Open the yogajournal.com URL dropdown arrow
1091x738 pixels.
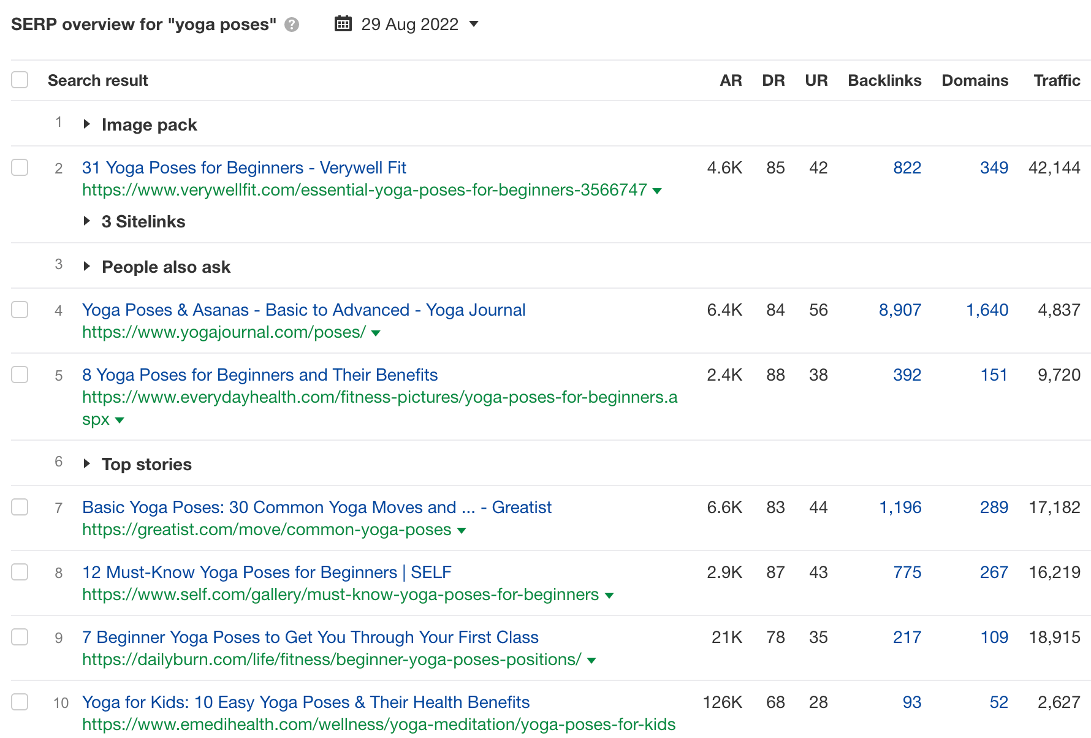point(376,333)
